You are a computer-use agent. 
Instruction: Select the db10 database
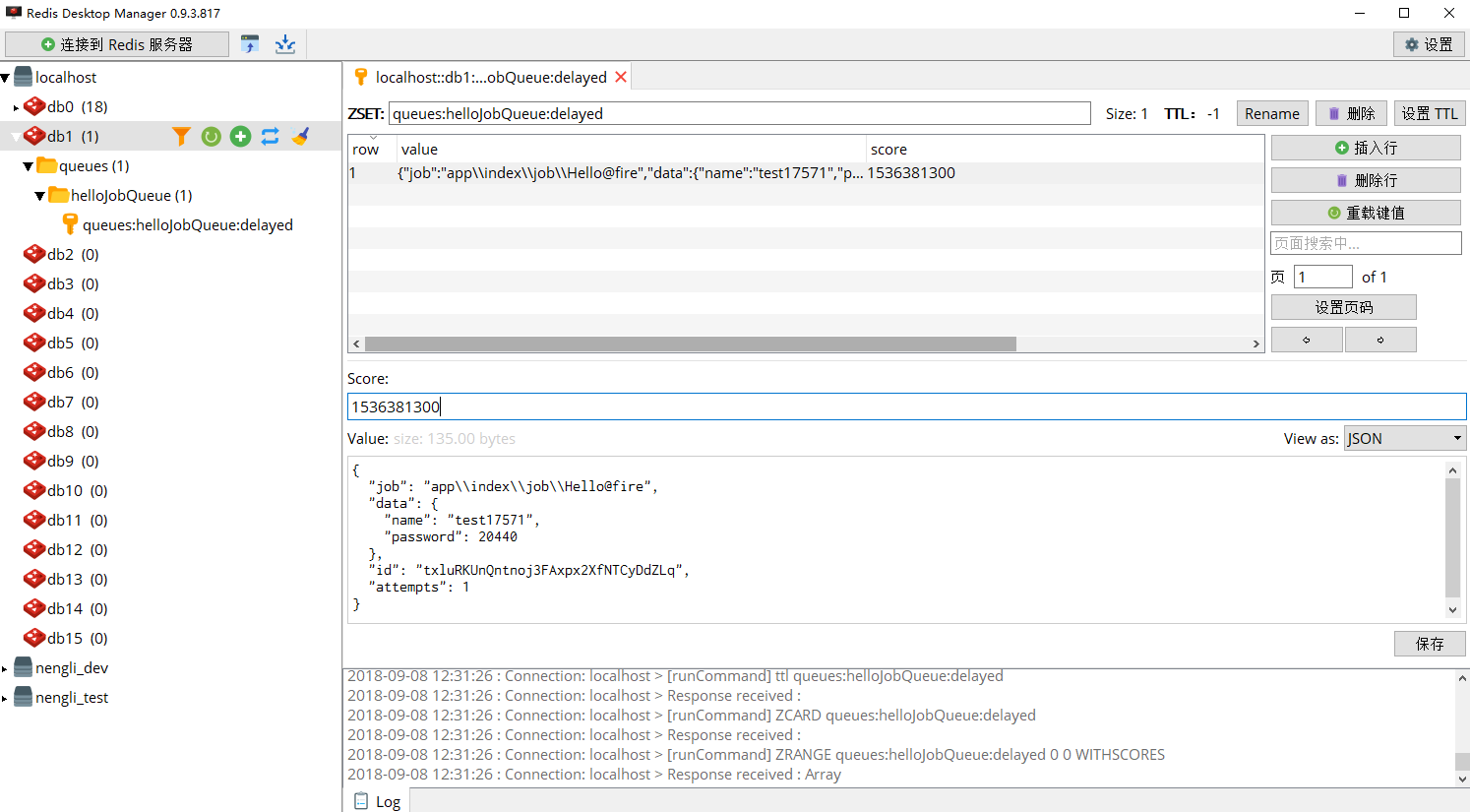tap(77, 490)
